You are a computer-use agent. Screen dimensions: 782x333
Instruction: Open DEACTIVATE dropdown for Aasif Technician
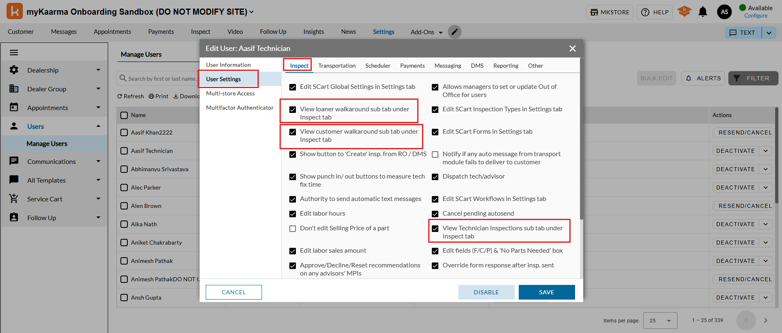(766, 151)
